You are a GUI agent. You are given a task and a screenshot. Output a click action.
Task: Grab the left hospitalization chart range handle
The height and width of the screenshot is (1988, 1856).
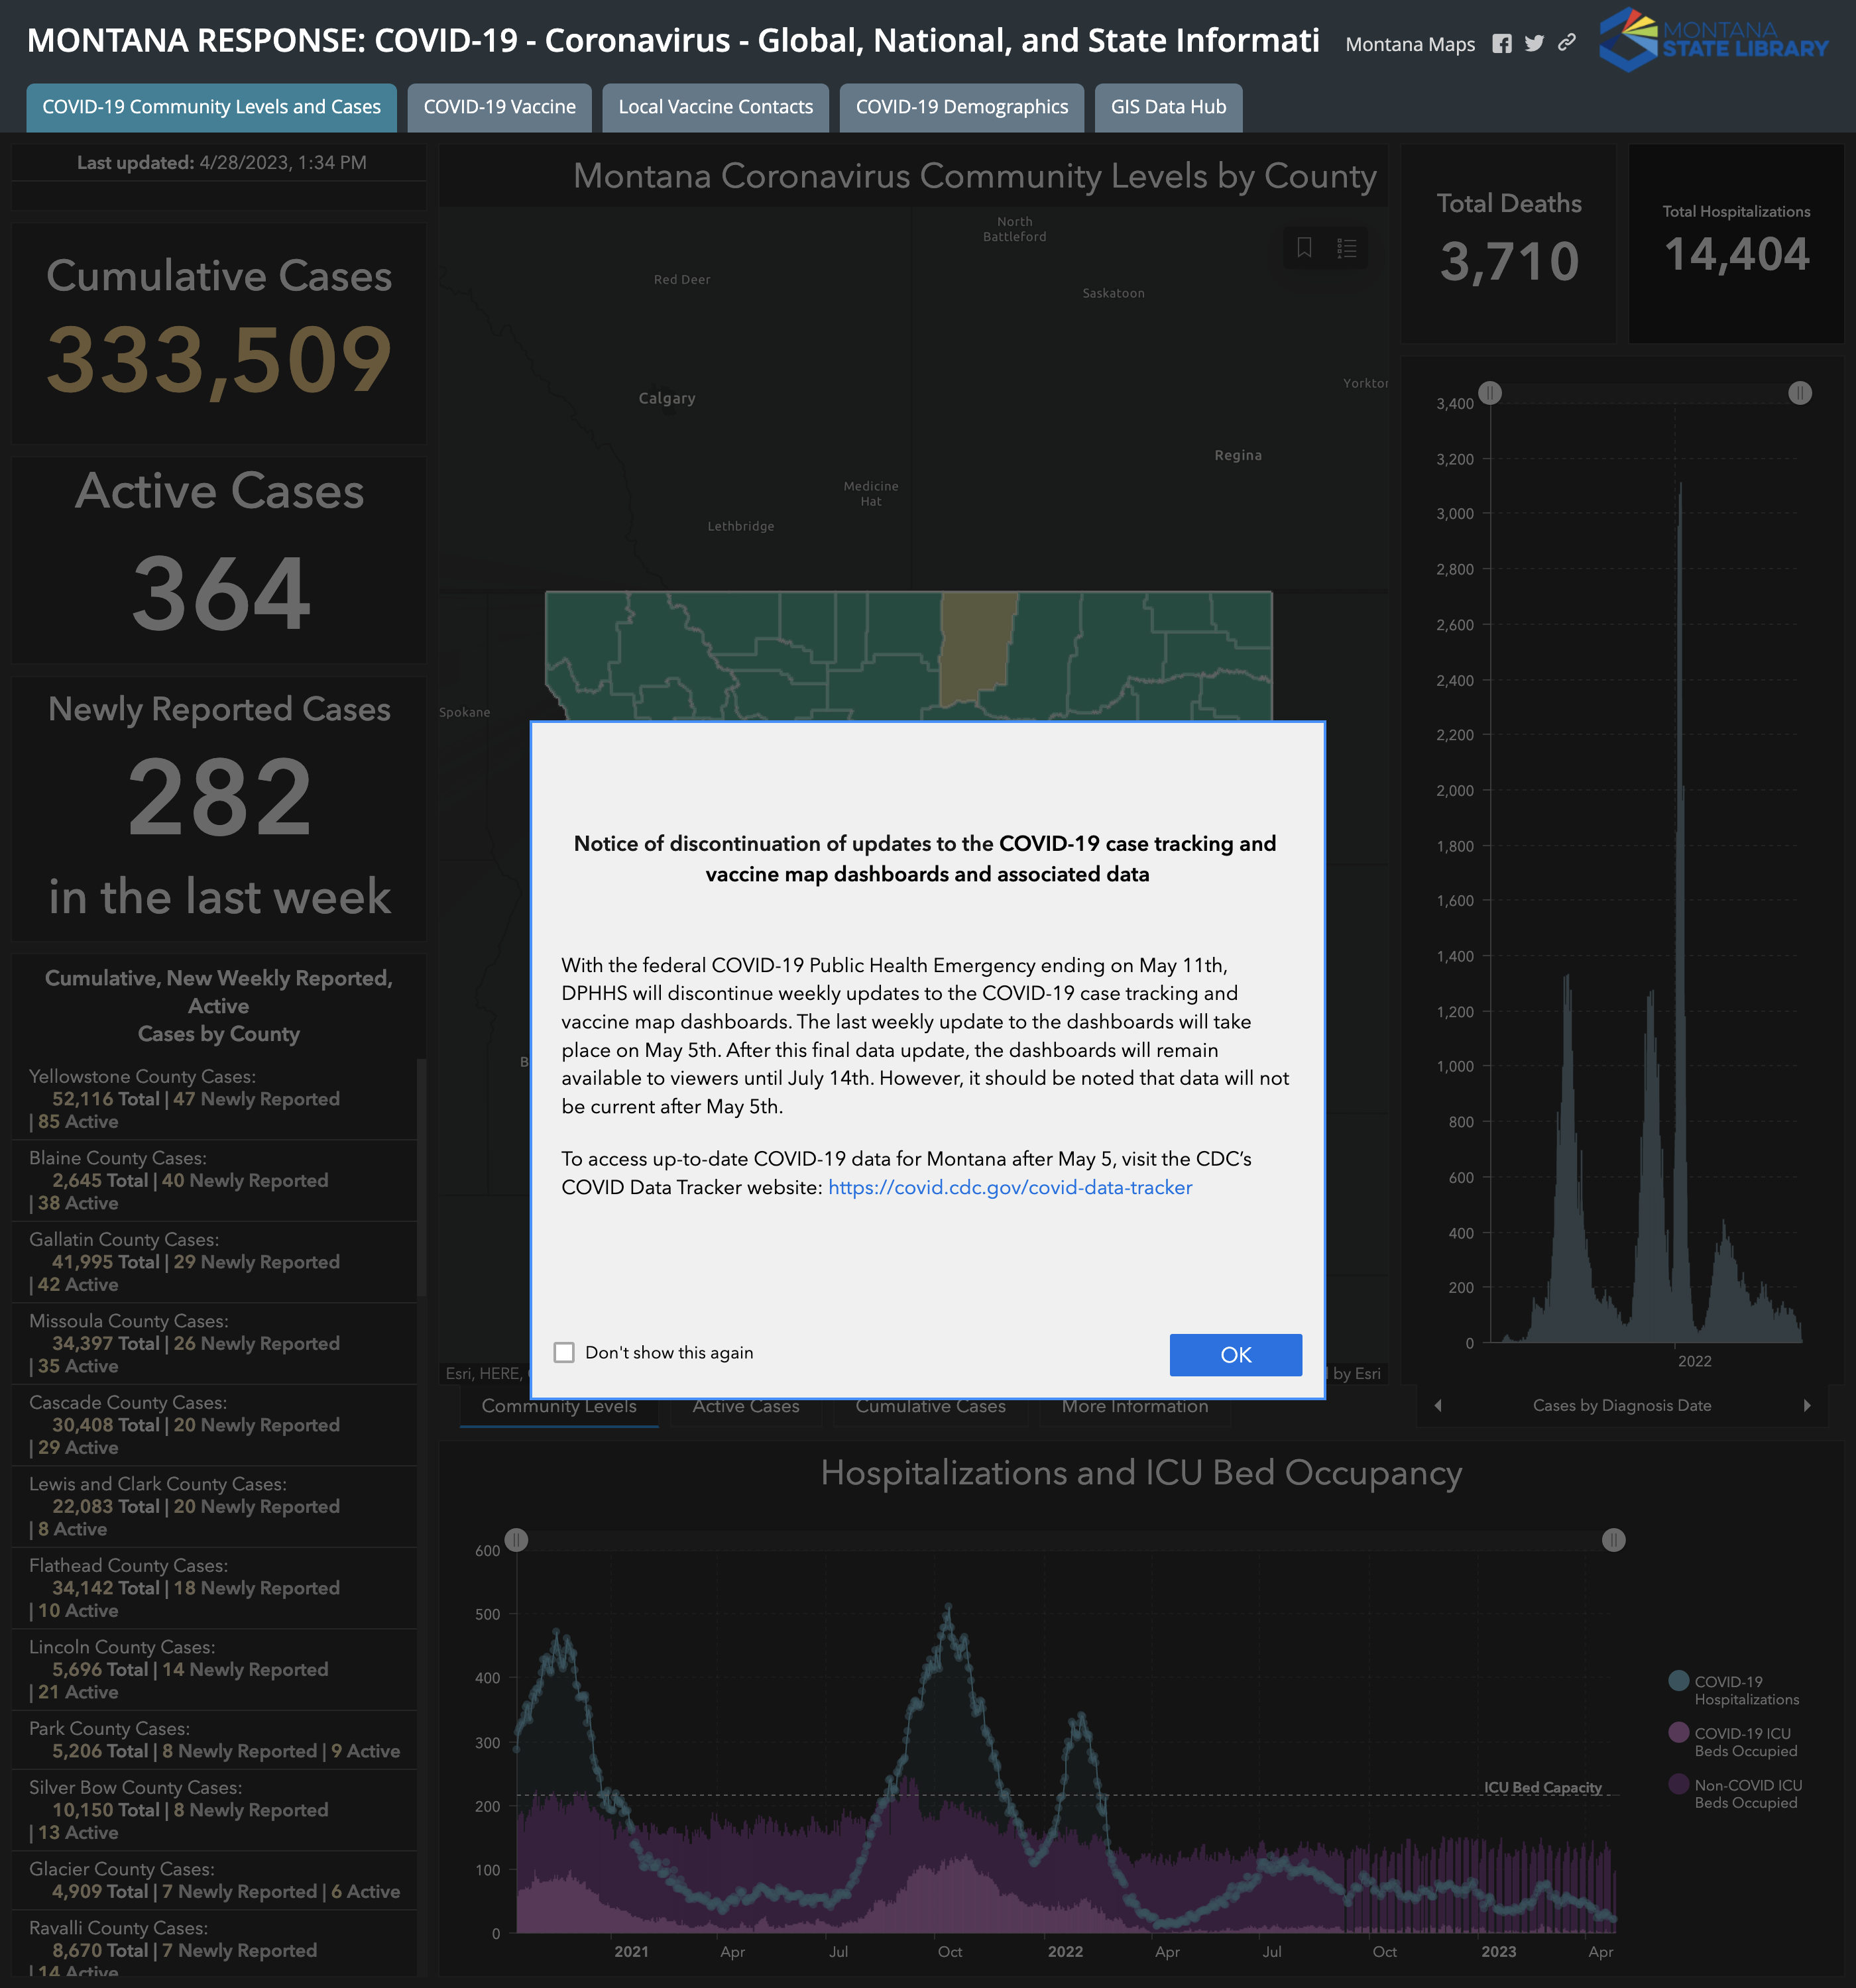tap(516, 1540)
